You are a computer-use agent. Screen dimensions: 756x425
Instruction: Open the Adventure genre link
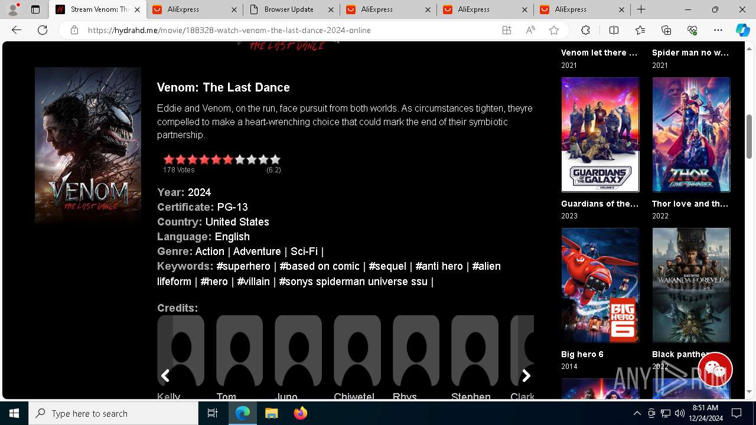point(257,251)
